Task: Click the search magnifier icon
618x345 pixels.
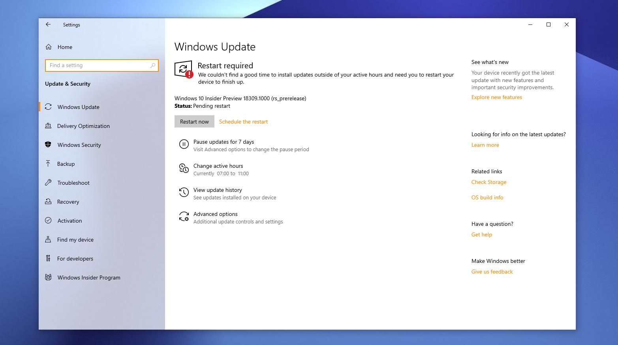Action: [153, 66]
